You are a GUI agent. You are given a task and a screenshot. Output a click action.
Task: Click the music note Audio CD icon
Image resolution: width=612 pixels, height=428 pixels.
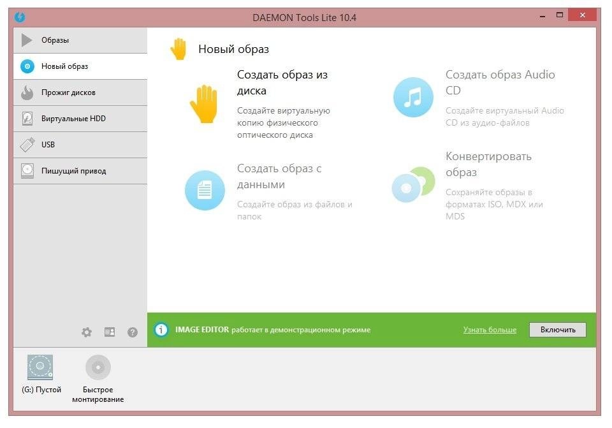pyautogui.click(x=413, y=97)
